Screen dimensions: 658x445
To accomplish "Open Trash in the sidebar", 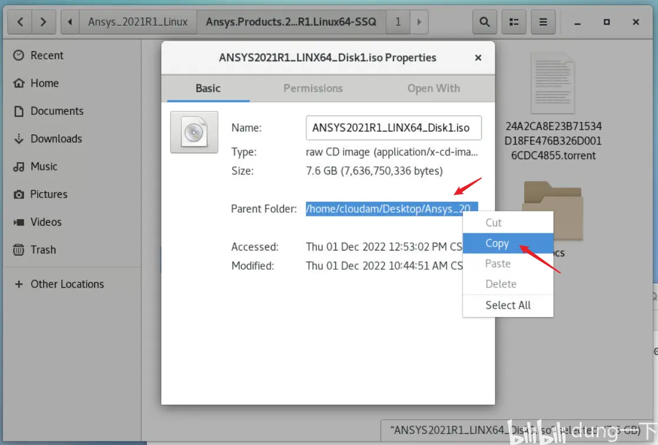I will coord(43,249).
